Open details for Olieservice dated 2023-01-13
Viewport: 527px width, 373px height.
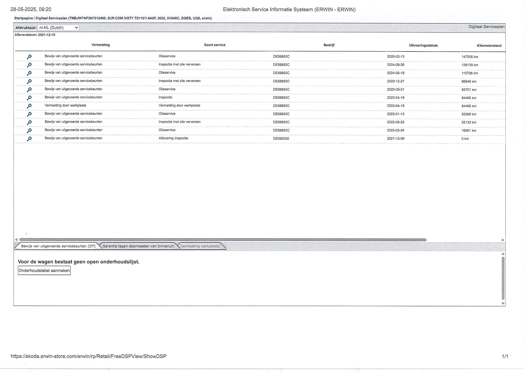point(29,114)
